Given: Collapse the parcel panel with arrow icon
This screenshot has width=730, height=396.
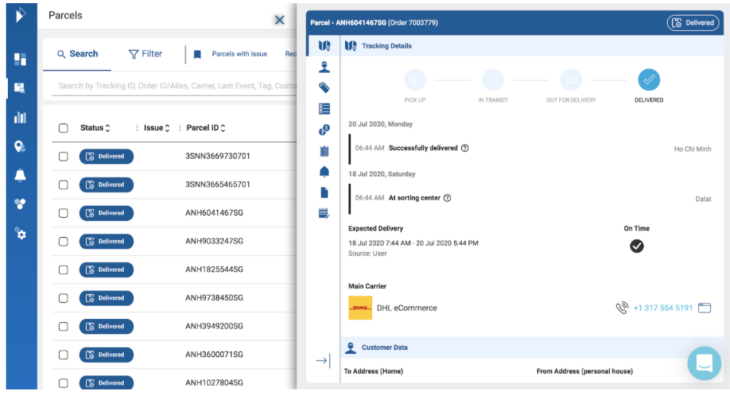Looking at the screenshot, I should click(x=323, y=360).
